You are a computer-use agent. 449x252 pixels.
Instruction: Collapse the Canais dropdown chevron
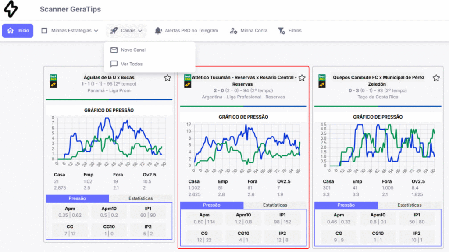pyautogui.click(x=140, y=31)
